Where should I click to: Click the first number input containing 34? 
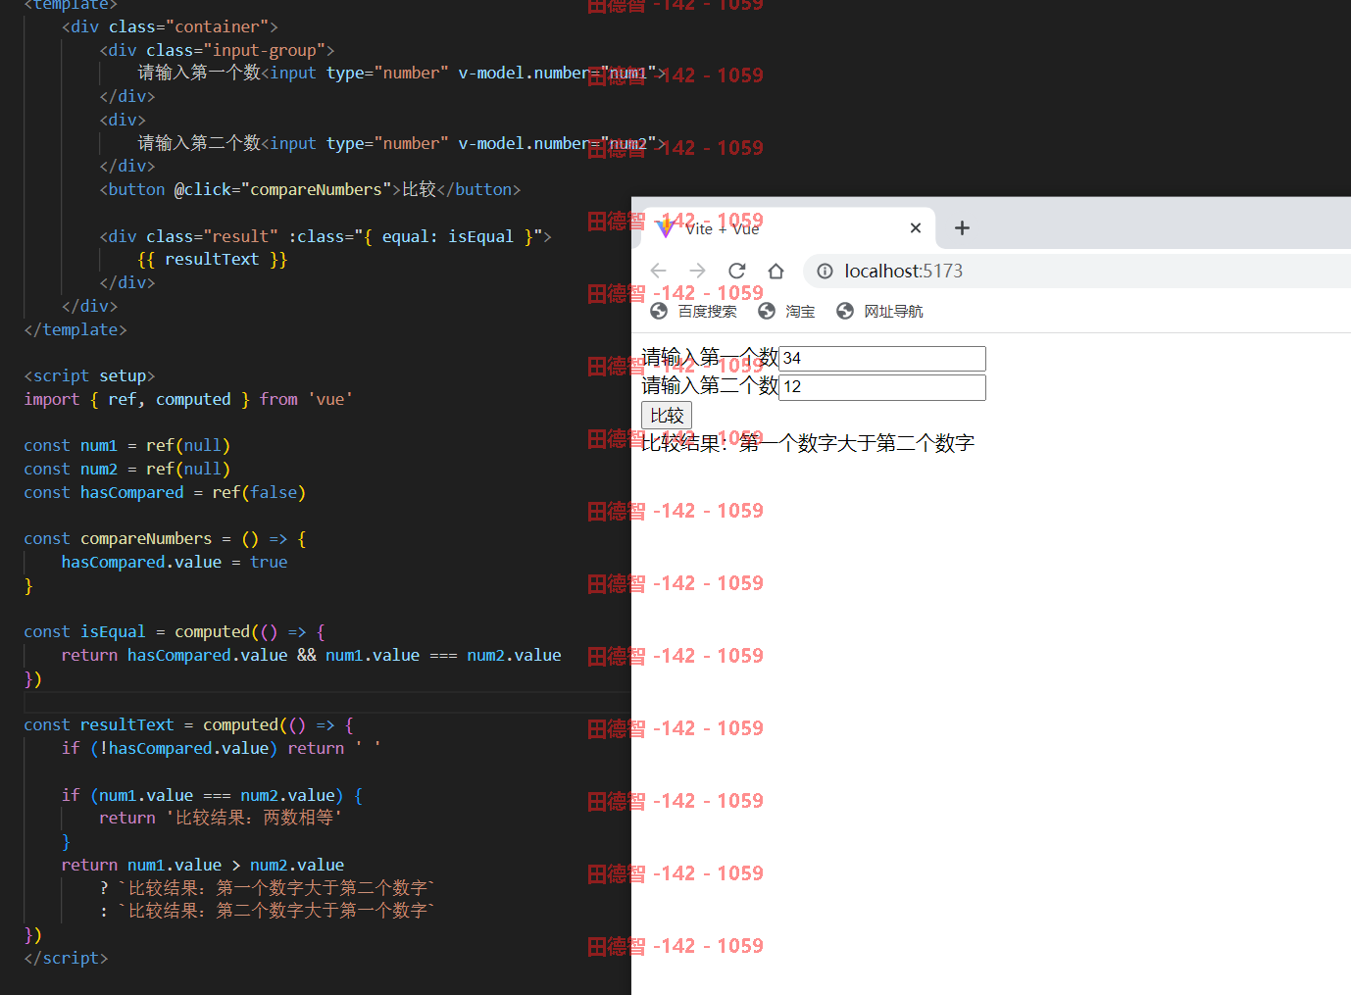tap(882, 358)
